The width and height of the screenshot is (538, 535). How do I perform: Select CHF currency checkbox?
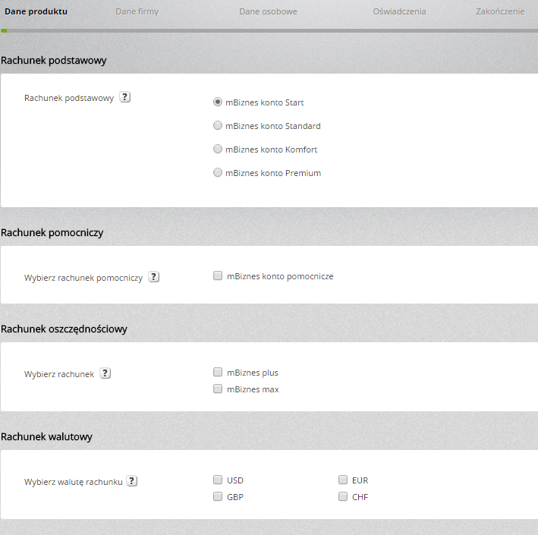343,496
